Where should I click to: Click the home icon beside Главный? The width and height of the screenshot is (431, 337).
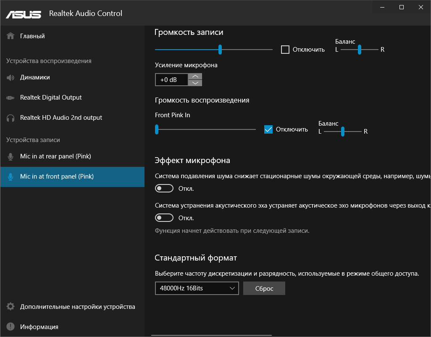(11, 36)
